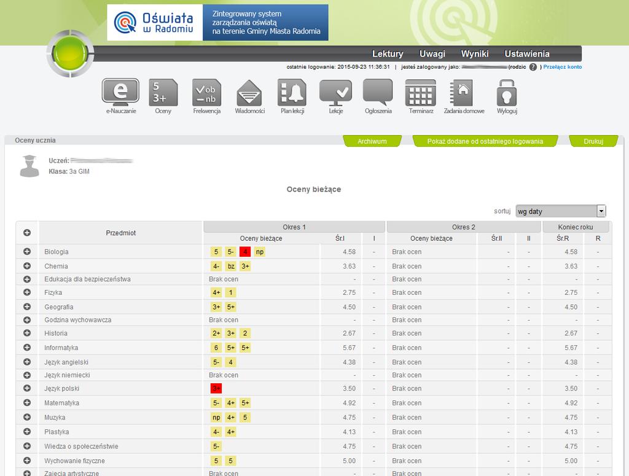Click the Archiwum button
Image resolution: width=629 pixels, height=476 pixels.
pyautogui.click(x=372, y=141)
